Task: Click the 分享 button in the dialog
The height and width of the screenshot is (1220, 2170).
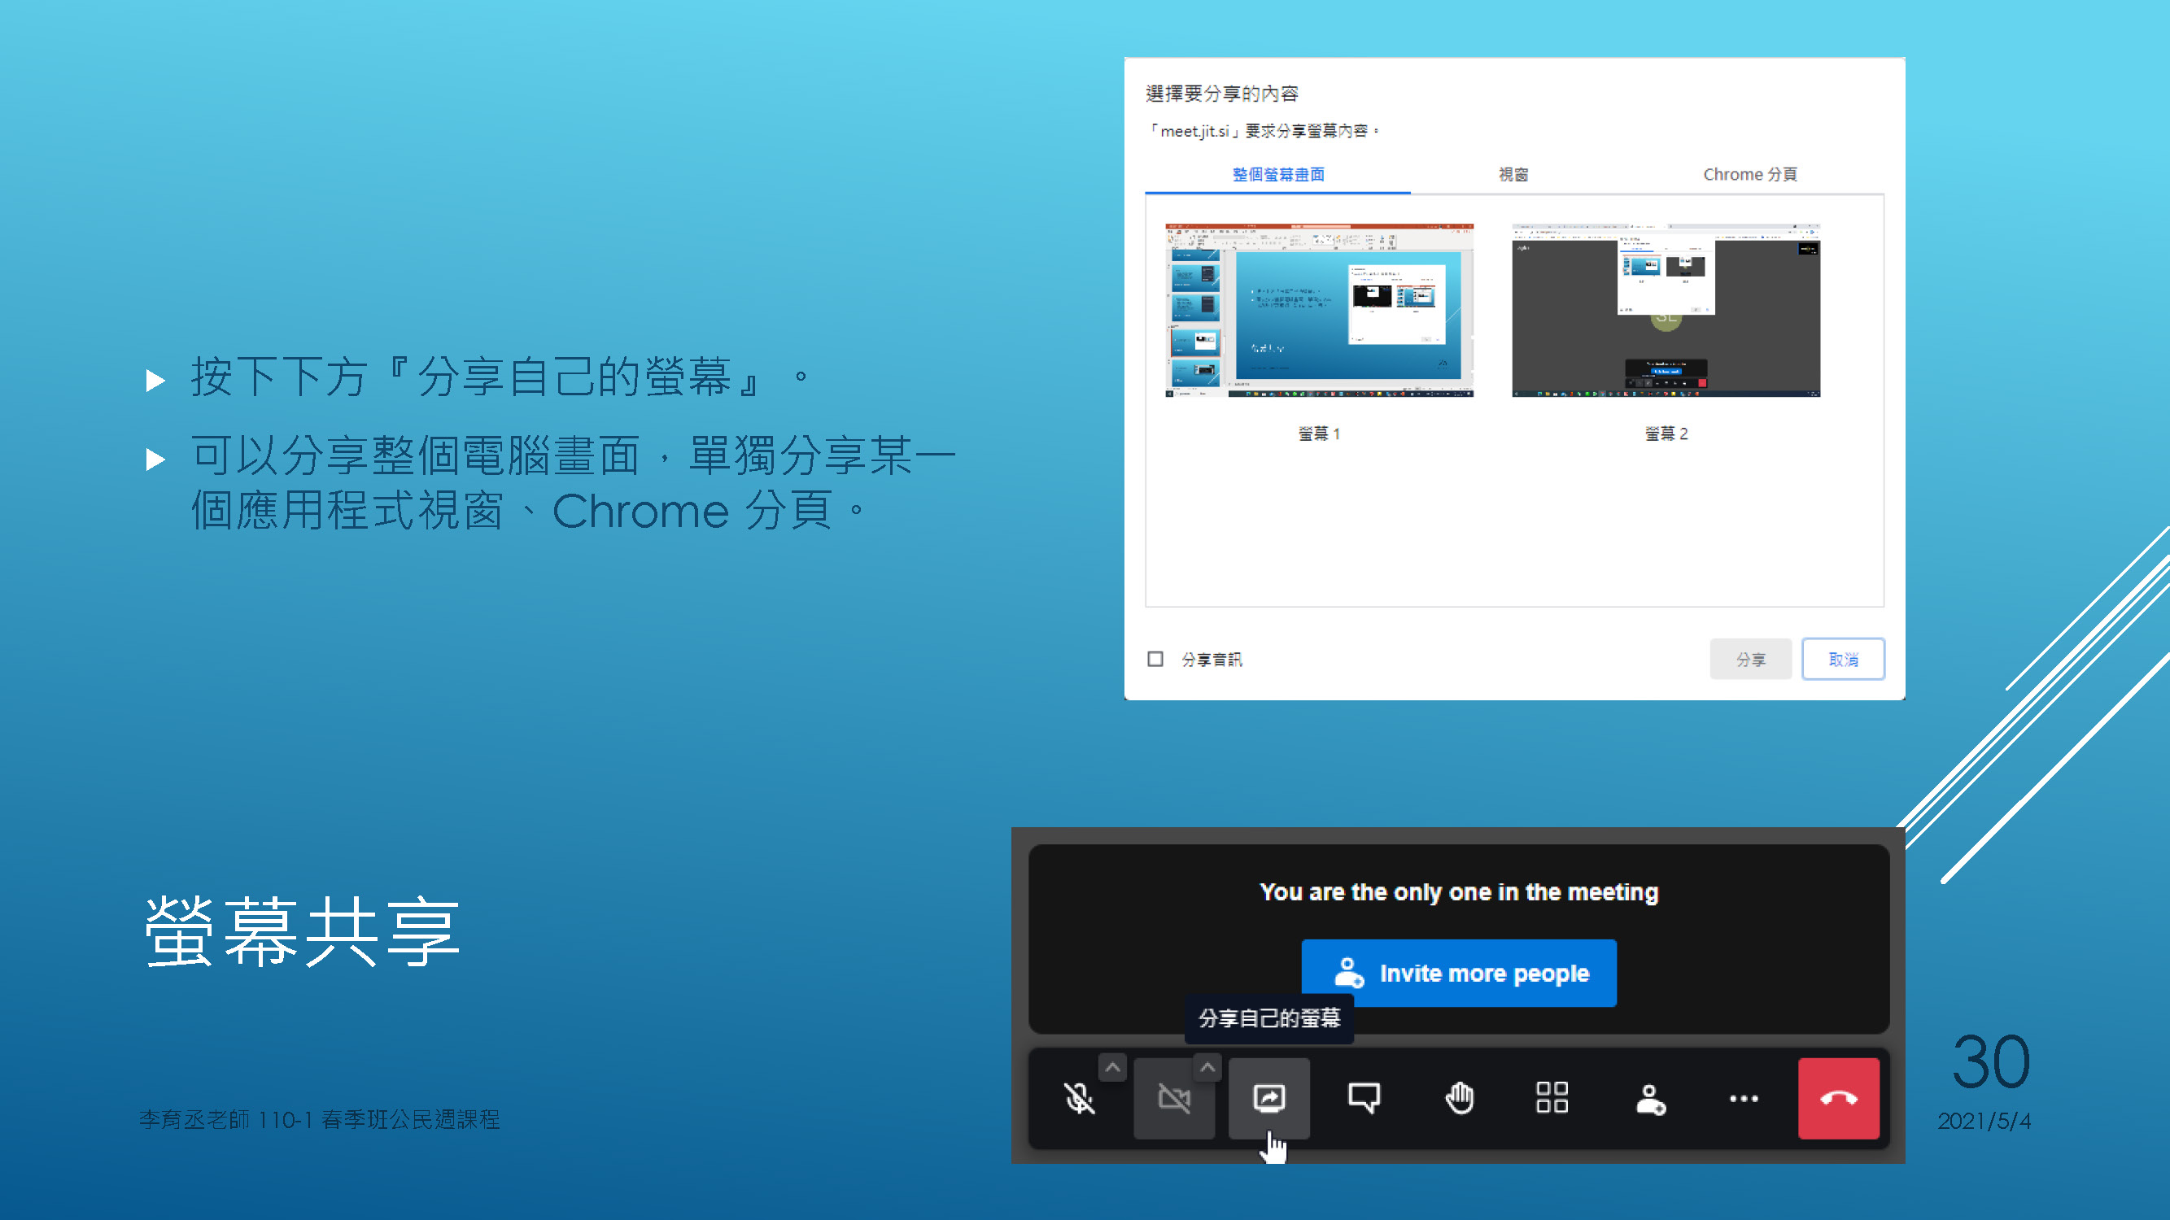Action: click(1750, 660)
